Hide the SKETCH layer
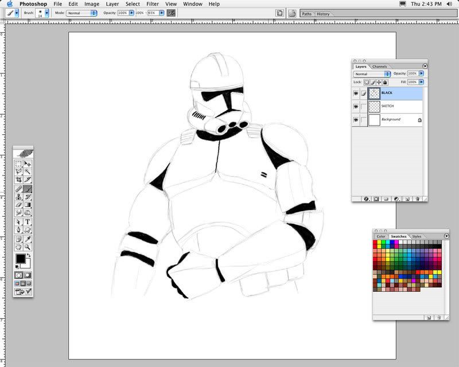 click(356, 107)
